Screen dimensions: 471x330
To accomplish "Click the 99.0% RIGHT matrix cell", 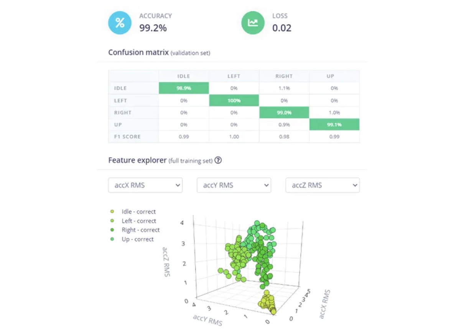I will 284,112.
